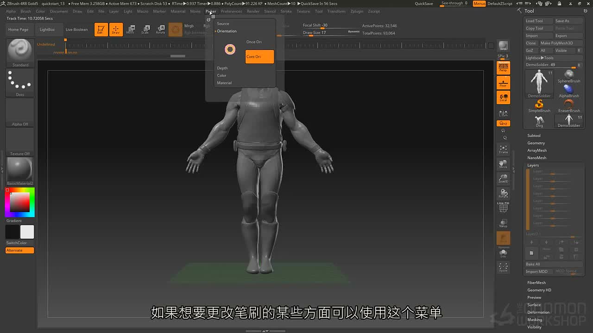Image resolution: width=593 pixels, height=333 pixels.
Task: Expand the Source picker section
Action: coord(223,24)
